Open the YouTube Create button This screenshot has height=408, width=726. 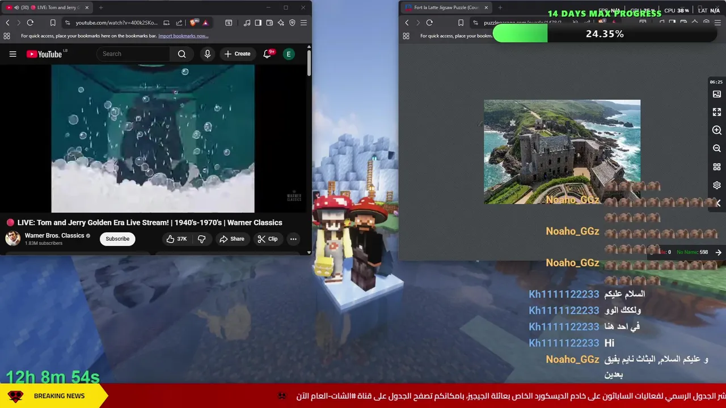point(237,54)
